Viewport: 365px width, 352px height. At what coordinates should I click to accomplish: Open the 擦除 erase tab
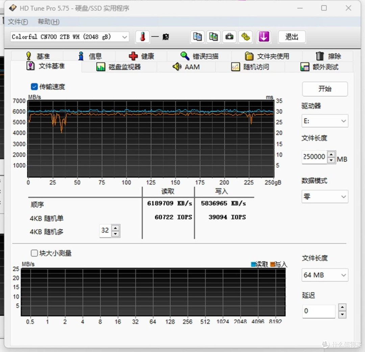click(328, 56)
